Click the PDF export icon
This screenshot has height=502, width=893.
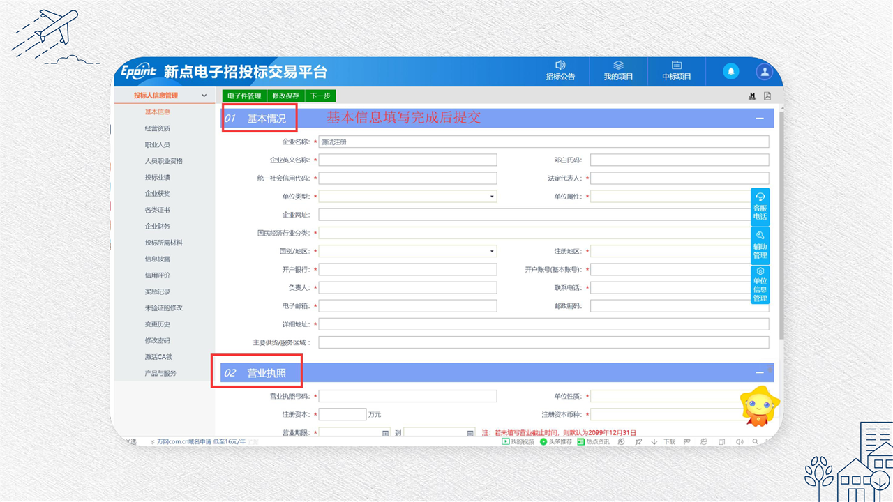[767, 96]
